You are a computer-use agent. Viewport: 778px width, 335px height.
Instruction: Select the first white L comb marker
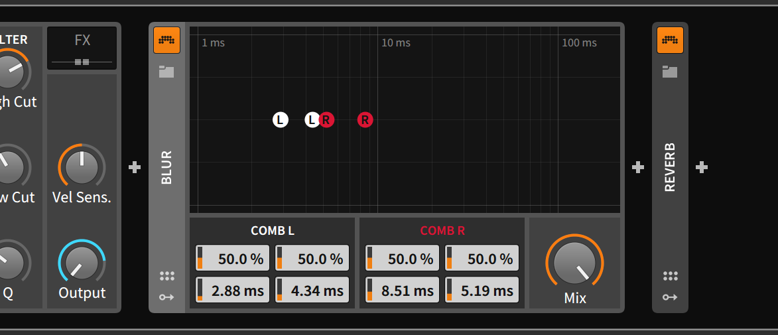[x=281, y=119]
